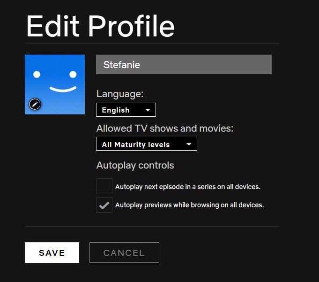Image resolution: width=319 pixels, height=282 pixels.
Task: Click the 'Allowed TV shows and movies' label
Action: pyautogui.click(x=165, y=128)
